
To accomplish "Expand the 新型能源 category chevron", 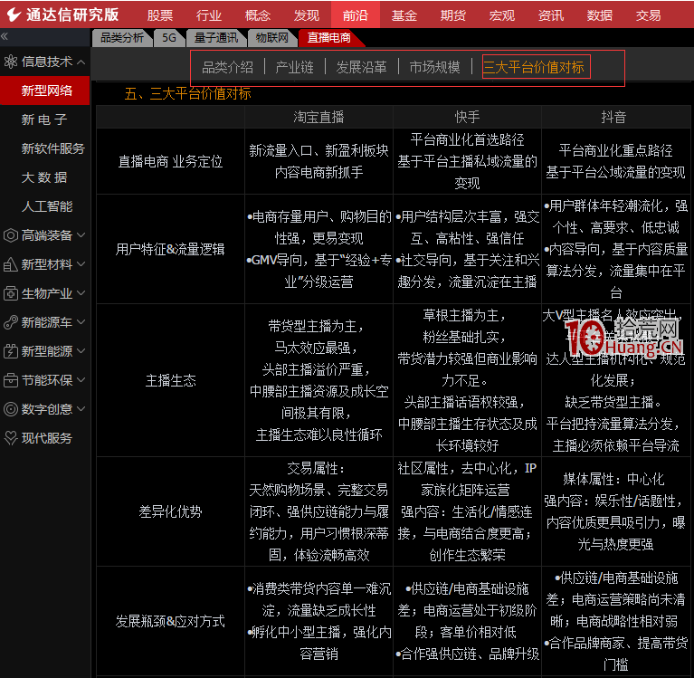I will tap(81, 351).
